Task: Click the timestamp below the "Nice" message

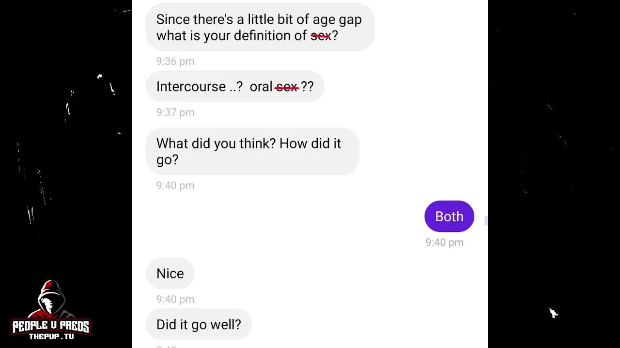Action: click(x=175, y=300)
